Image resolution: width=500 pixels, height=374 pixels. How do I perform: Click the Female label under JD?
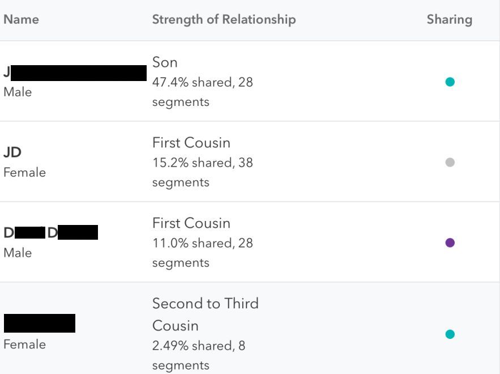click(24, 173)
